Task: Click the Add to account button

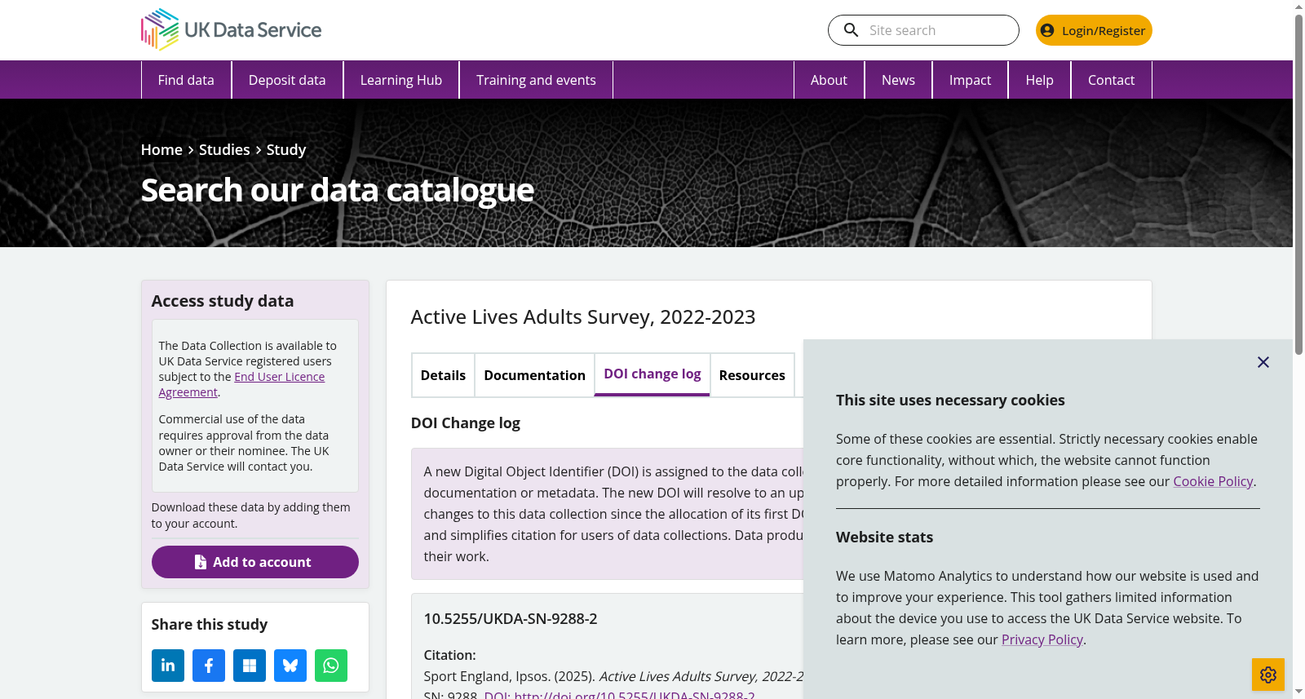Action: pyautogui.click(x=255, y=562)
